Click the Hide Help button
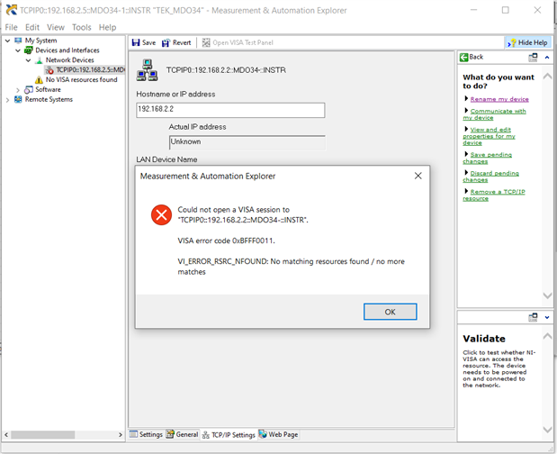Screen dimensions: 557x454 [528, 42]
